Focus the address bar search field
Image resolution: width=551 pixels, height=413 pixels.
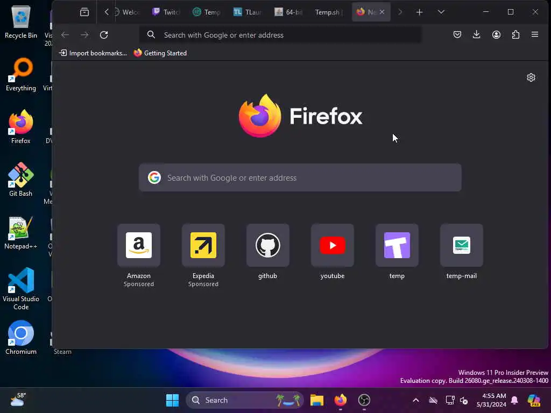pos(280,35)
